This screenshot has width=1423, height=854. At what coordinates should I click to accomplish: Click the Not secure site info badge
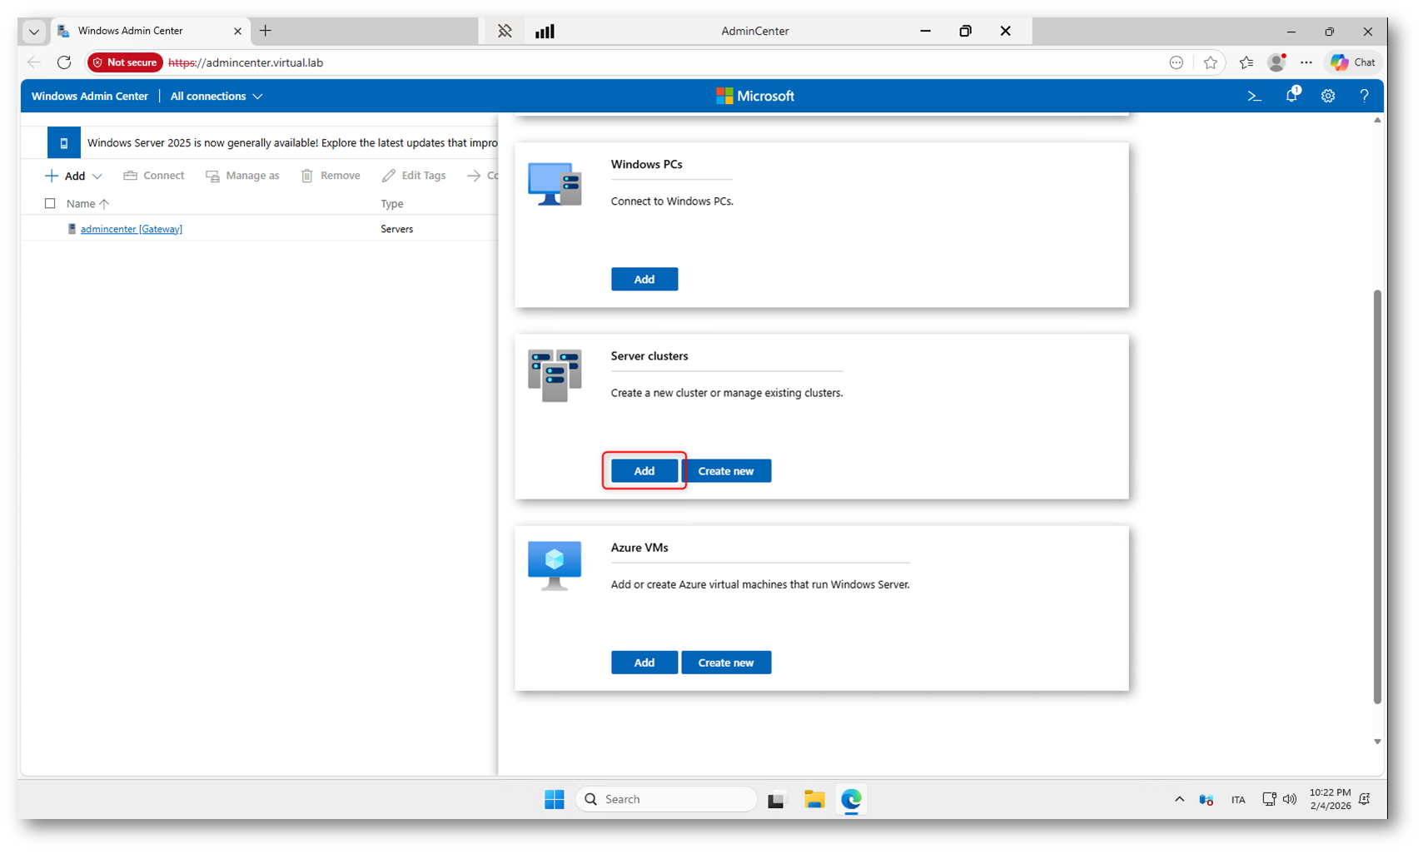(125, 62)
